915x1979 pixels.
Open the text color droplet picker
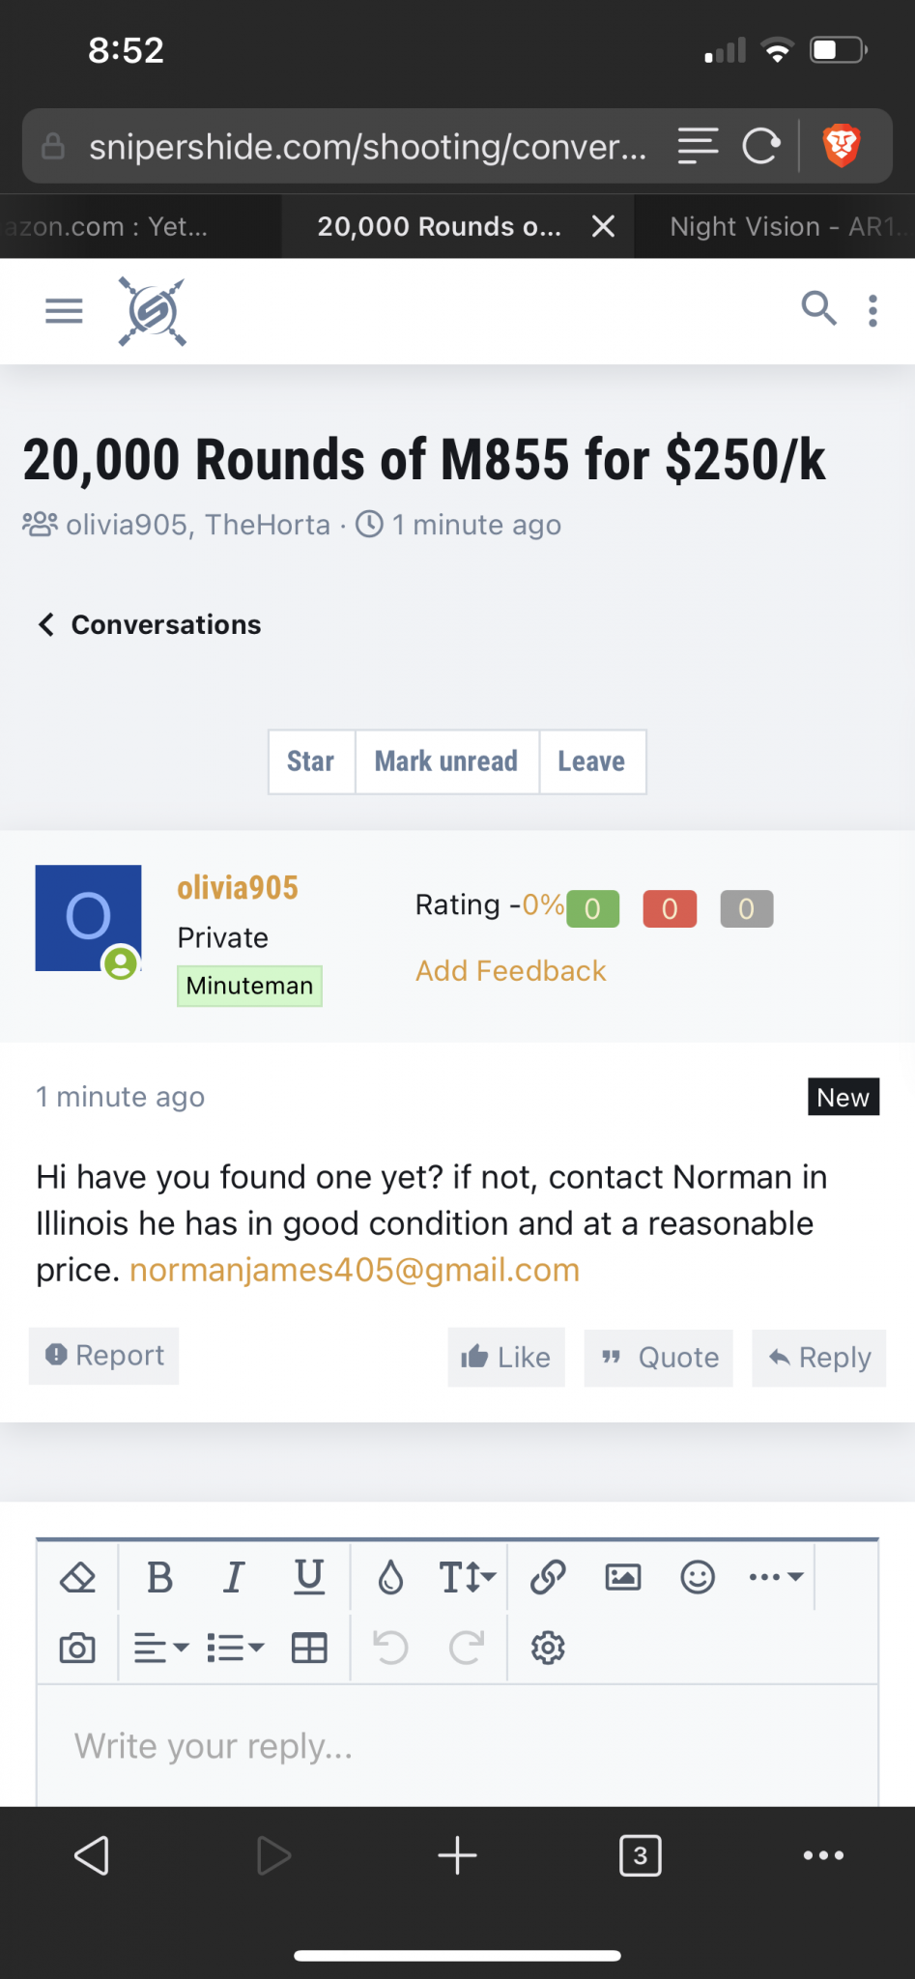(x=390, y=1577)
